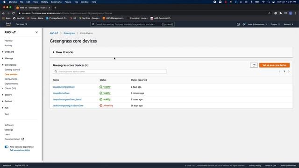
Task: Open Components in the sidebar
Action: pos(11,79)
